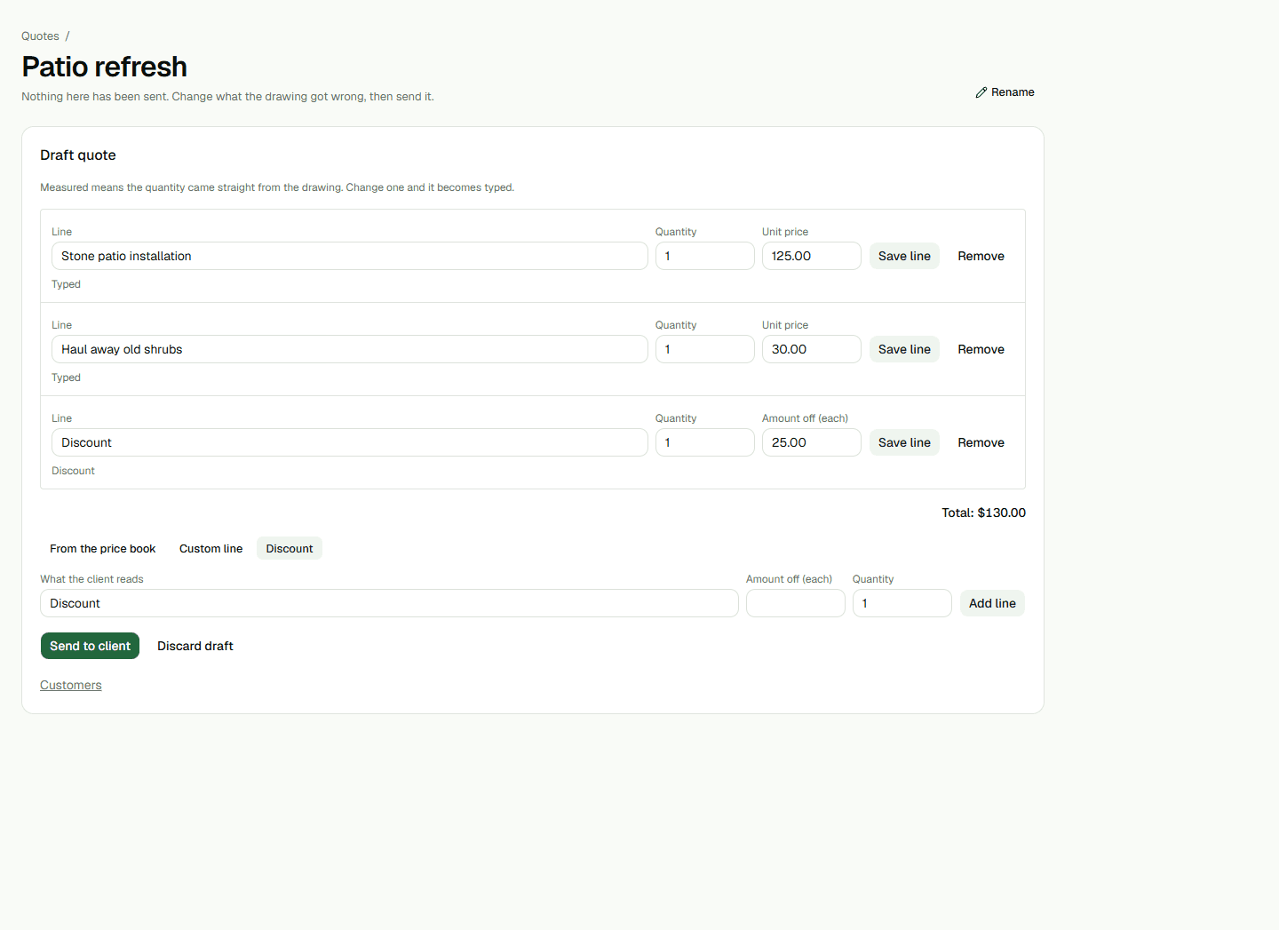Screen dimensions: 1279x930
Task: Remove the Stone patio installation line
Action: tap(981, 256)
